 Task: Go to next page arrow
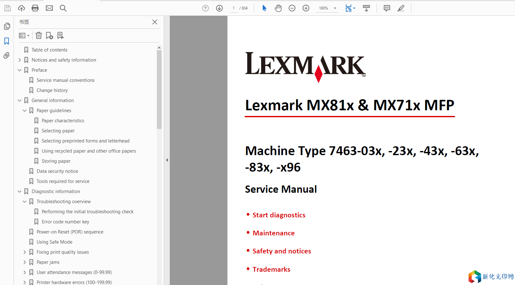219,8
